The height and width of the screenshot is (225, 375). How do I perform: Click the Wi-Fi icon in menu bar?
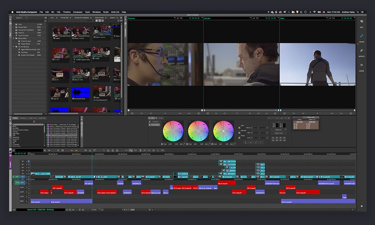tap(314, 12)
